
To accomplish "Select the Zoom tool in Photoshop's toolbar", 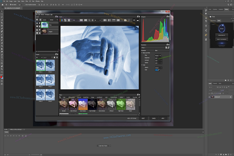I will 2,69.
